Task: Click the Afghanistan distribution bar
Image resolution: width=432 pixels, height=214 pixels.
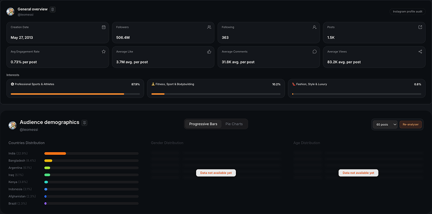Action: (x=45, y=196)
